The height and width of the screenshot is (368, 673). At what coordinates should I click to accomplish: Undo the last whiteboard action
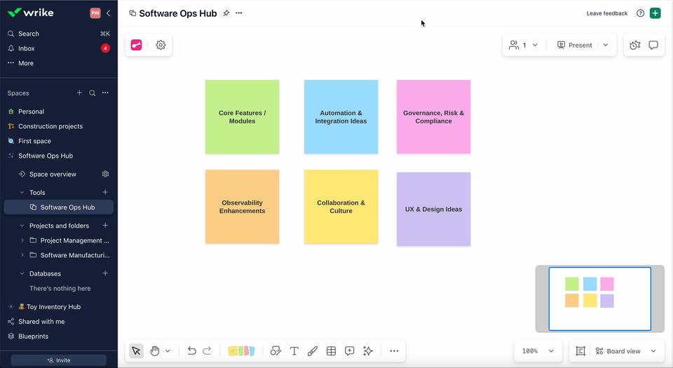point(191,351)
